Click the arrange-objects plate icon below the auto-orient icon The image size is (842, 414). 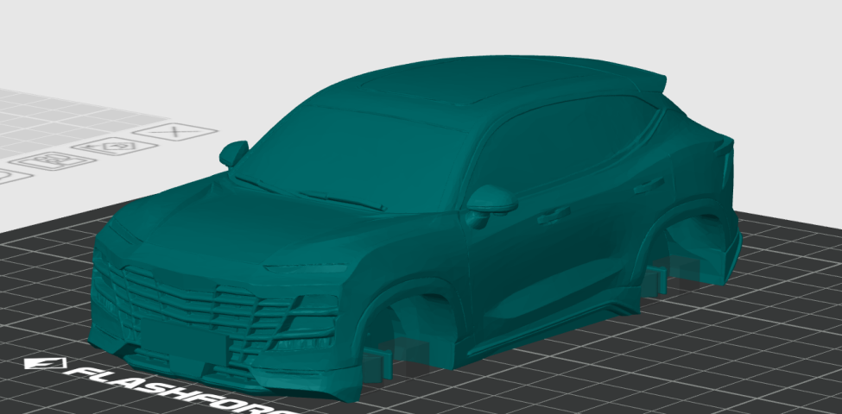pyautogui.click(x=51, y=161)
